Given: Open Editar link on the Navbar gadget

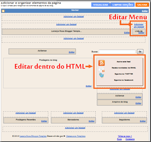Looking at the screenshot, I should pos(145,11).
